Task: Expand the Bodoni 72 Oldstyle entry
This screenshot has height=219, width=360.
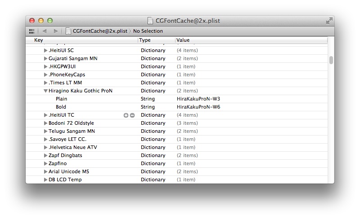Action: click(x=45, y=123)
